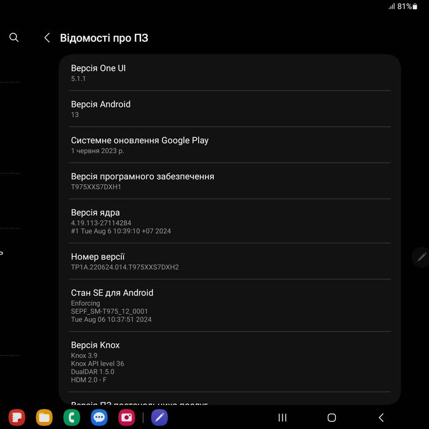Go back using the header arrow
Image resolution: width=429 pixels, height=429 pixels.
(x=47, y=38)
